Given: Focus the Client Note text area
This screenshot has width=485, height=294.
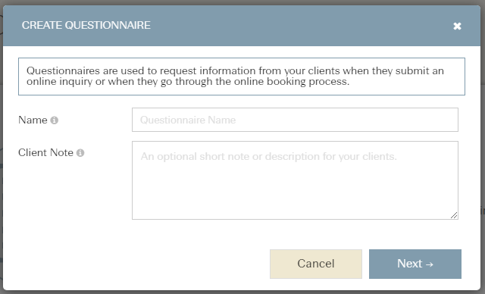Looking at the screenshot, I should click(295, 180).
